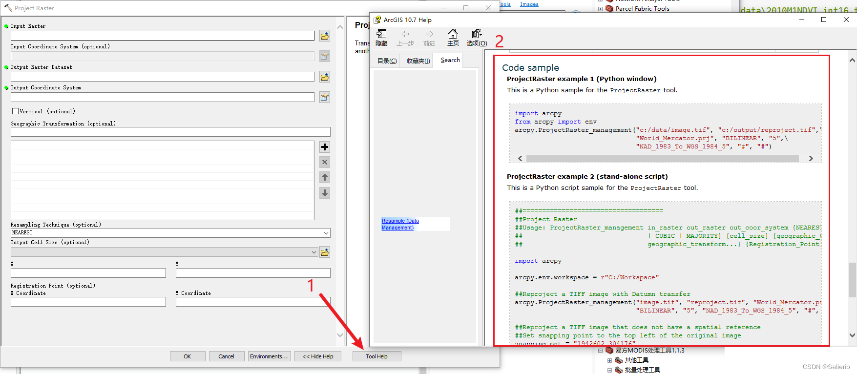Enable the Vertical (optional) checkbox
The height and width of the screenshot is (374, 857).
16,111
